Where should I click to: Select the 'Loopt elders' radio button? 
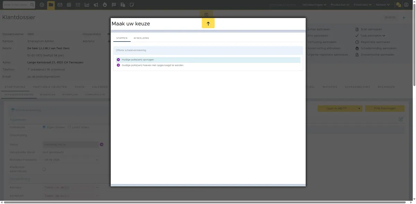[69, 127]
